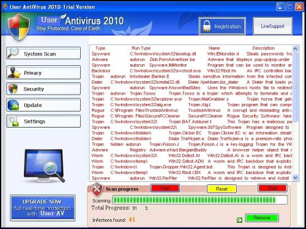The image size is (306, 229).
Task: Click the yellow Reset button
Action: coord(222,189)
